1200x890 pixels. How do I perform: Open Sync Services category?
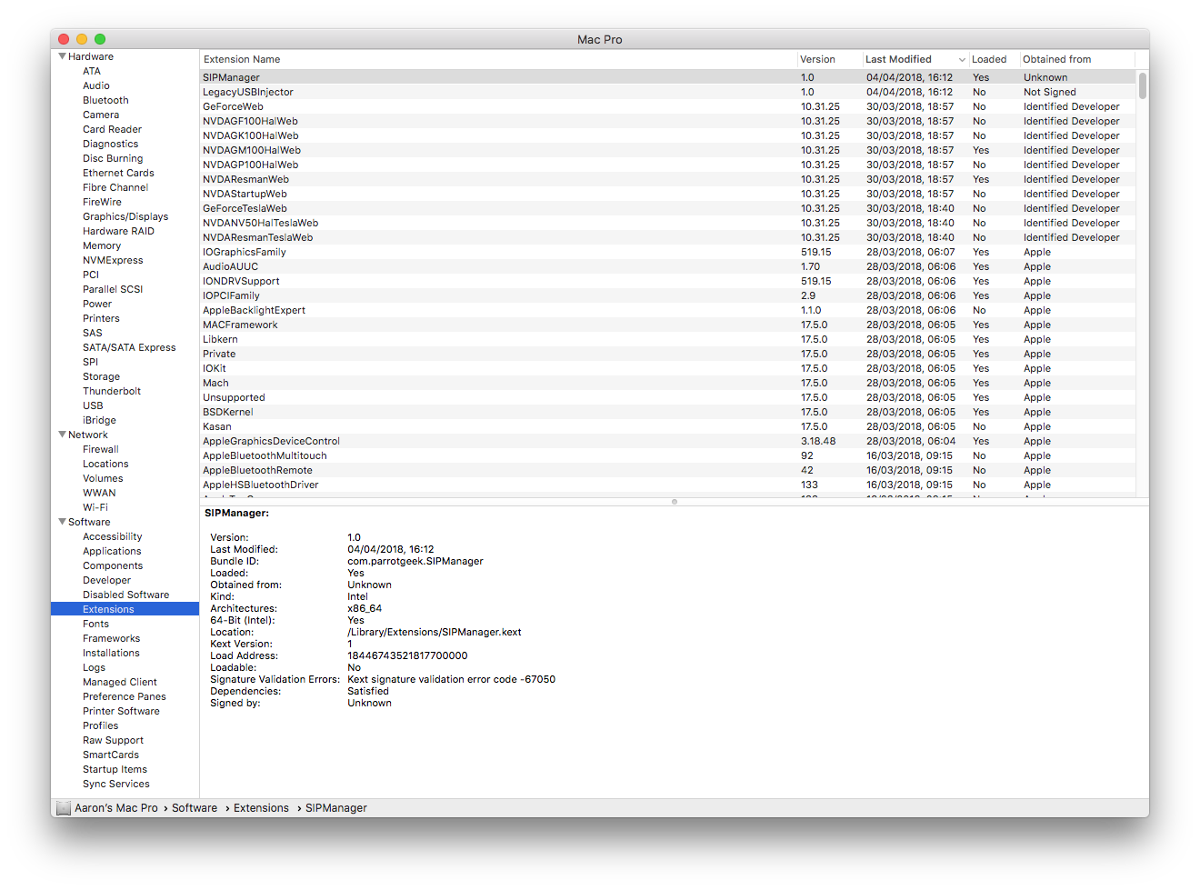(116, 784)
